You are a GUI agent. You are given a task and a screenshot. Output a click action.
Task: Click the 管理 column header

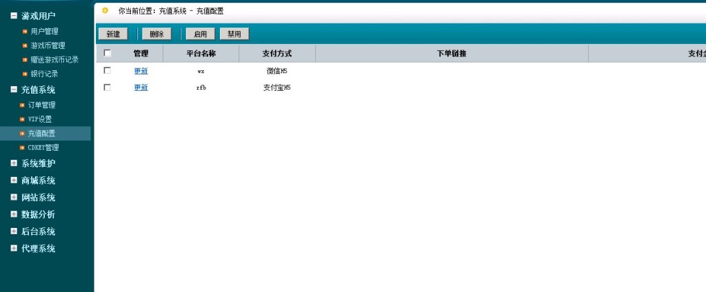[x=141, y=54]
